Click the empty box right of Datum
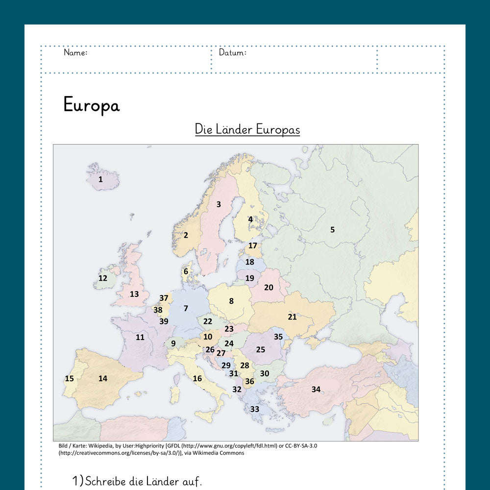Screen dimensions: 490x490 coord(411,59)
